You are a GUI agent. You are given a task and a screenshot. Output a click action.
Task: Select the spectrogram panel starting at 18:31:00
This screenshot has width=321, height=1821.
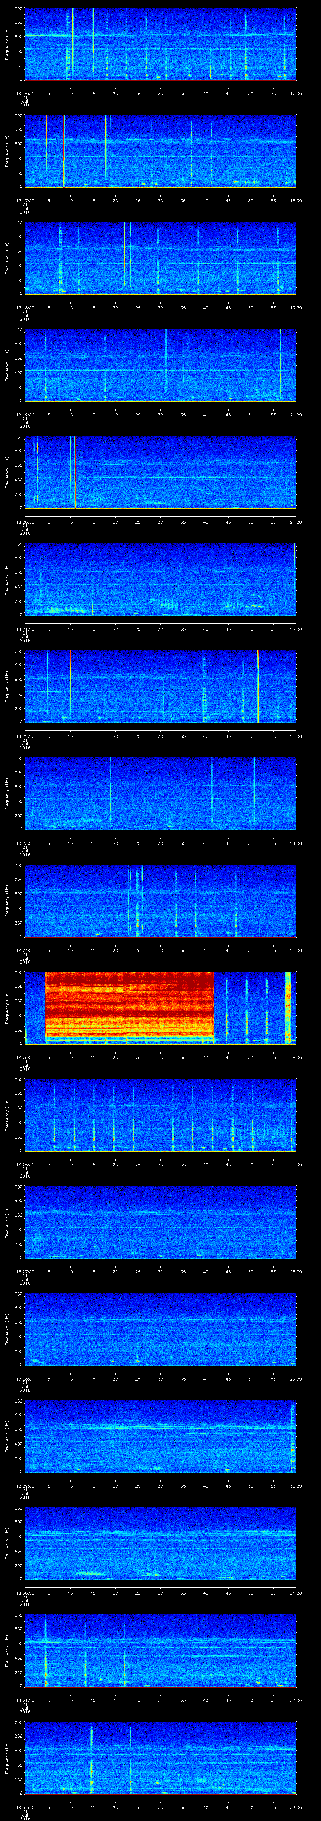160,1650
